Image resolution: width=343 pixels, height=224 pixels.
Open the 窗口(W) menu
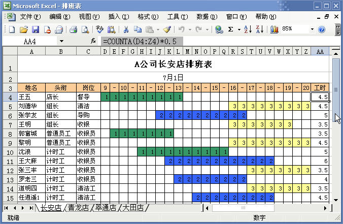236,17
